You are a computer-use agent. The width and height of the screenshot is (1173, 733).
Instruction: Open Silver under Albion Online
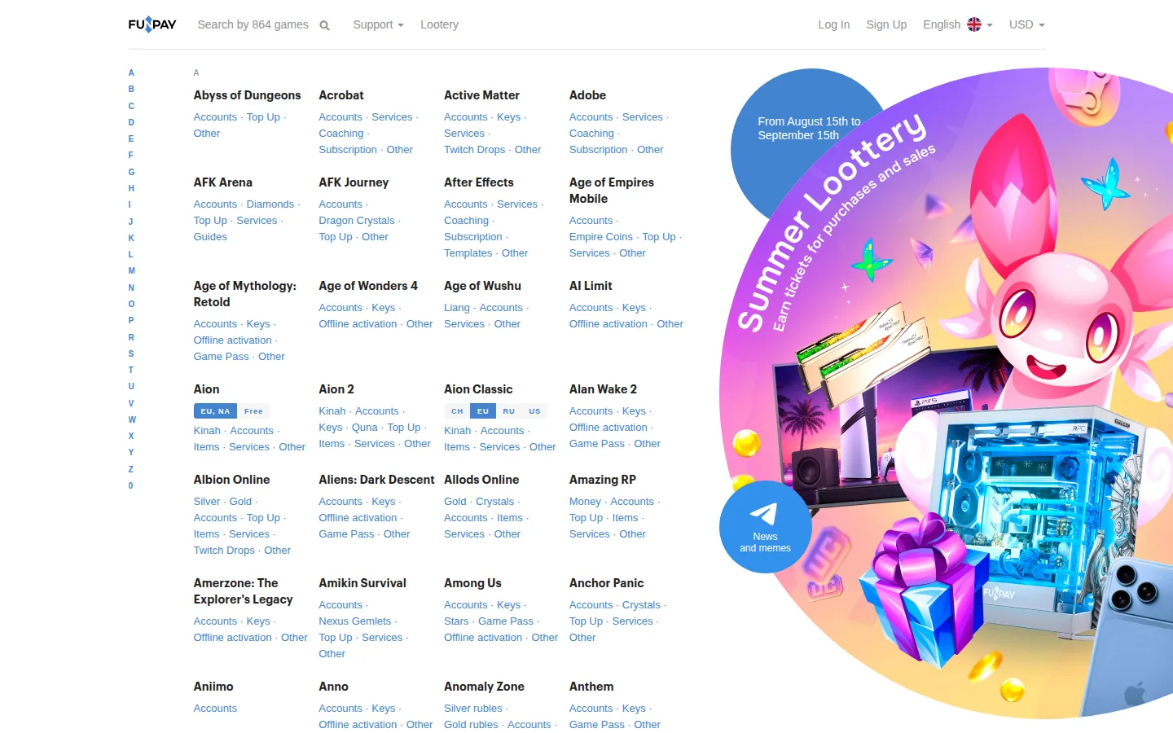(207, 502)
